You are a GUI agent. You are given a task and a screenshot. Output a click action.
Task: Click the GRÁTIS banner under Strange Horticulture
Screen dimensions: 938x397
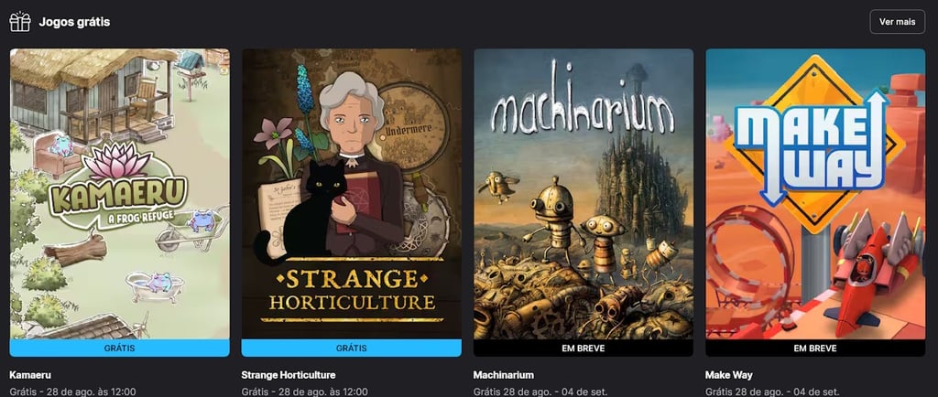[351, 348]
